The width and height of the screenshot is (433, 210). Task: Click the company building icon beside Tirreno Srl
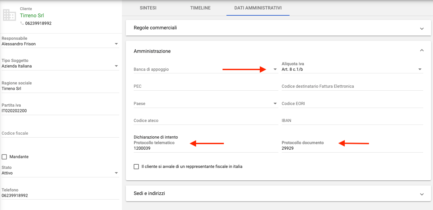coord(9,15)
